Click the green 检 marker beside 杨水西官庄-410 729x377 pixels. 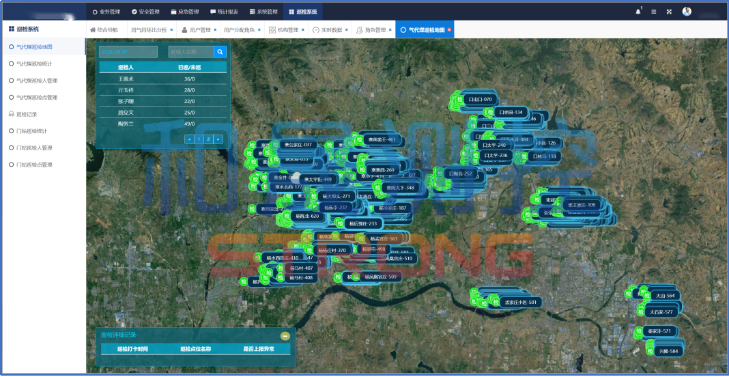257,257
